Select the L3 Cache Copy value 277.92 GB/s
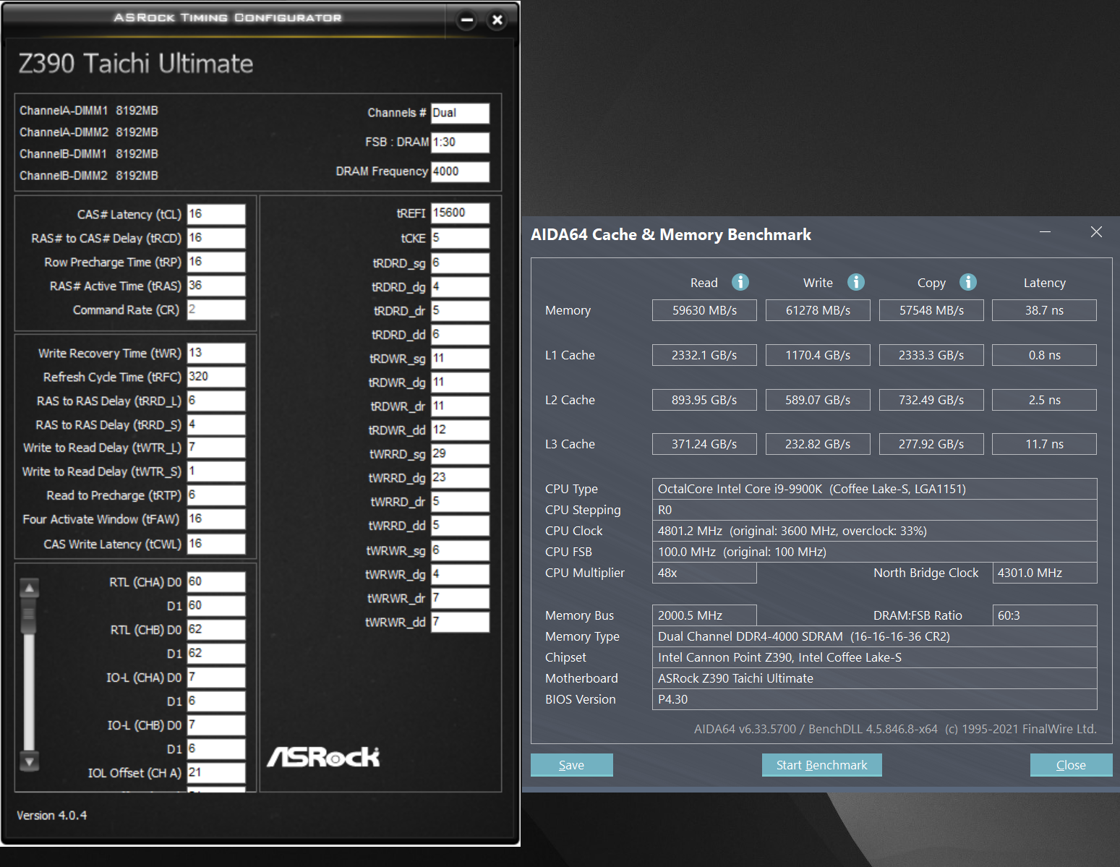This screenshot has height=867, width=1120. [931, 444]
